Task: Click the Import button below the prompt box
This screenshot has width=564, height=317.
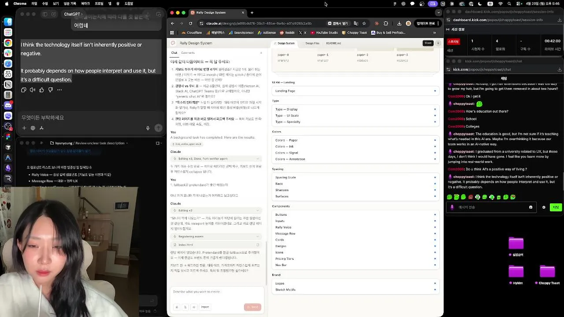Action: pyautogui.click(x=205, y=307)
